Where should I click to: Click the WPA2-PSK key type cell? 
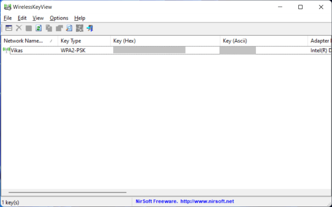[x=73, y=51]
